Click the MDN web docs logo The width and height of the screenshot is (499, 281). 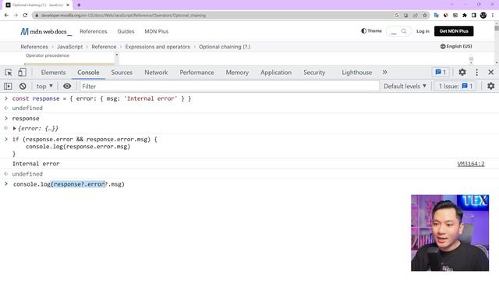[46, 31]
